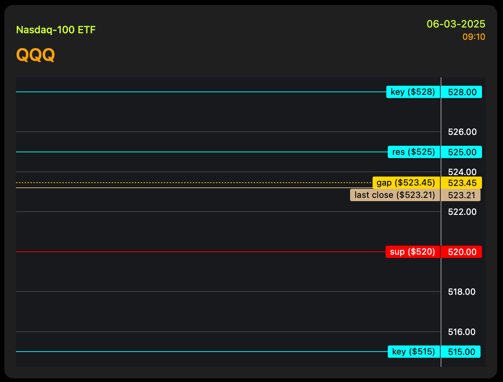The image size is (503, 382).
Task: Click the 523.45 yellow price badge
Action: pos(462,183)
